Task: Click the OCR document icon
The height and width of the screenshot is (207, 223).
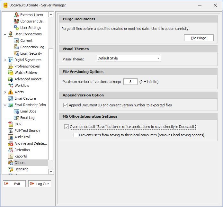Action: click(11, 124)
